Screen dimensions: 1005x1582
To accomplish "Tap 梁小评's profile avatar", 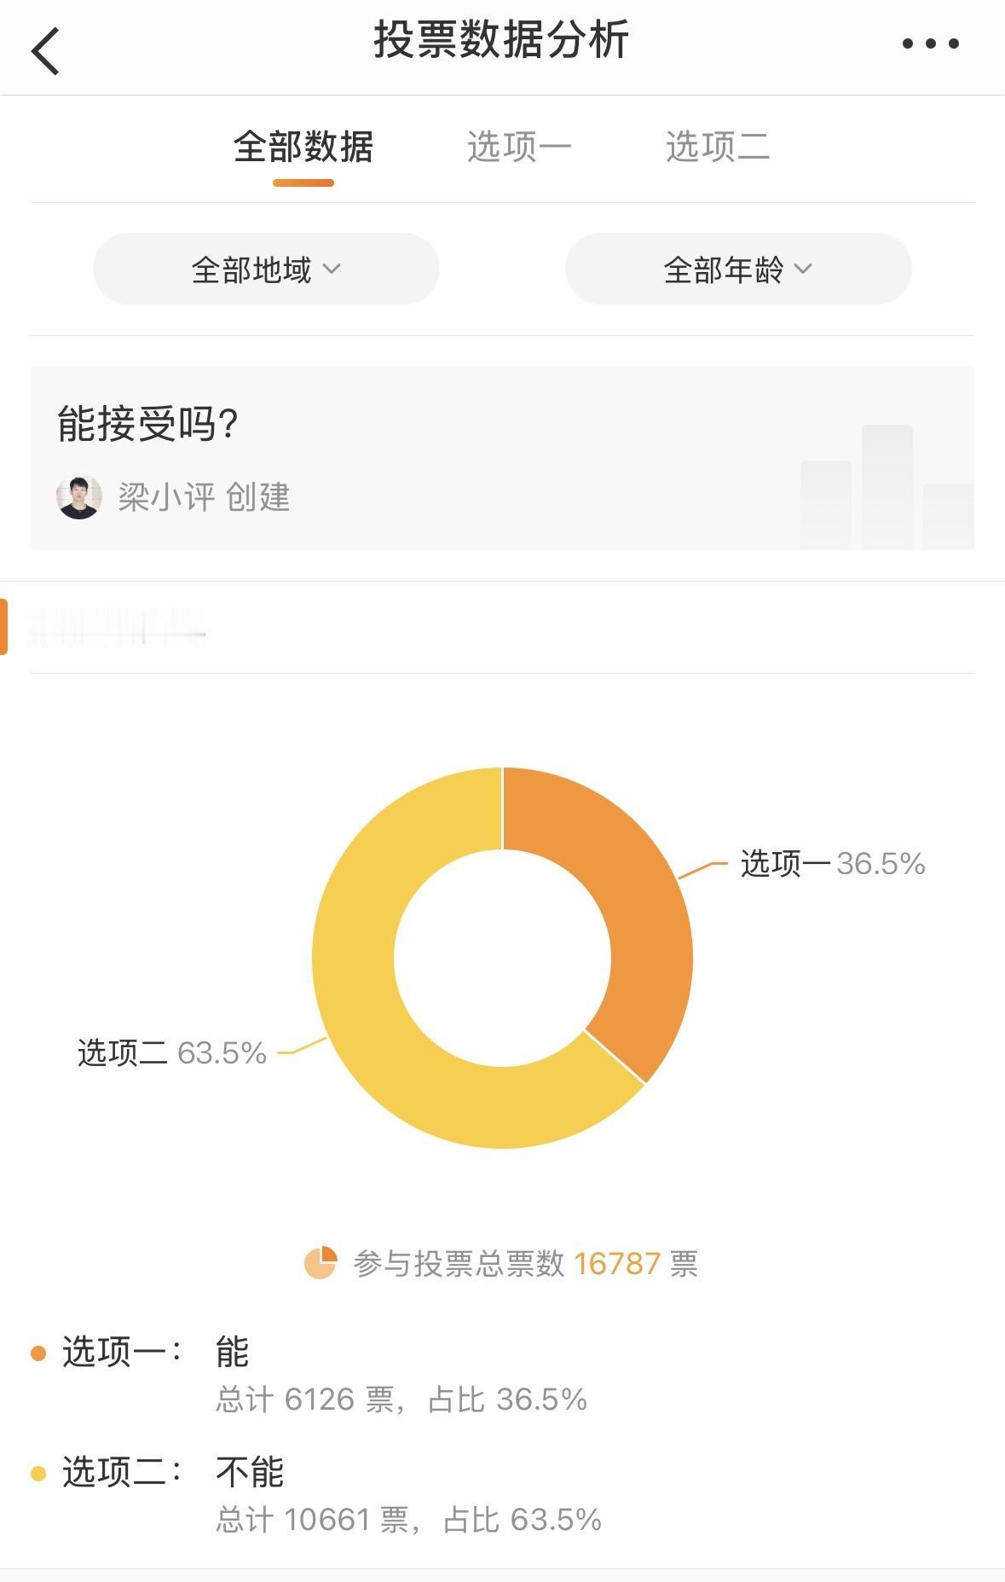I will tap(79, 497).
